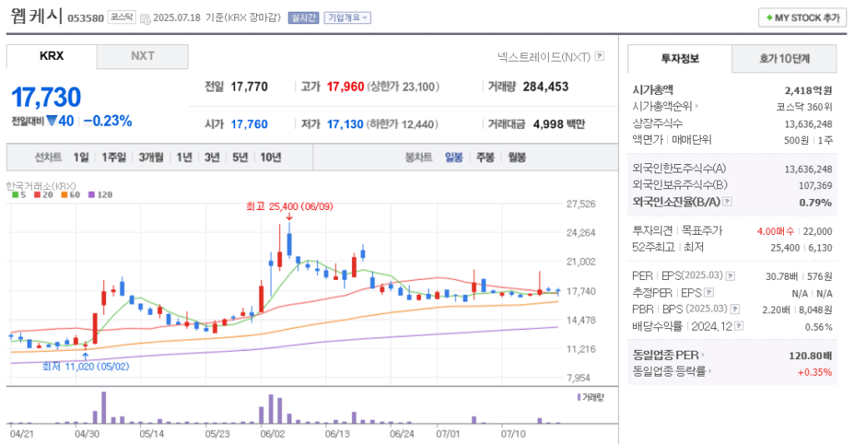Click the 동일업종 PER value 120.80배
The height and width of the screenshot is (444, 854).
click(811, 356)
